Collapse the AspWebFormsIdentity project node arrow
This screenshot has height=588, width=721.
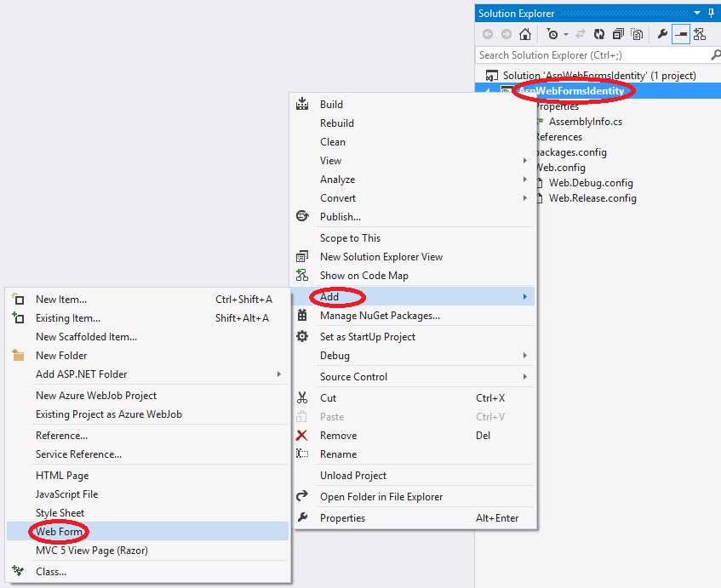click(x=488, y=91)
